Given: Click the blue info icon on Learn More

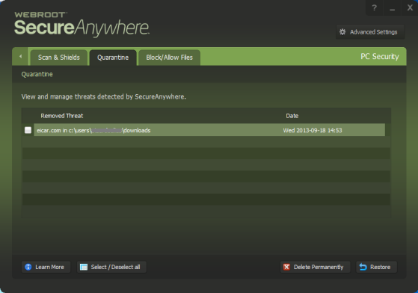Looking at the screenshot, I should 28,267.
